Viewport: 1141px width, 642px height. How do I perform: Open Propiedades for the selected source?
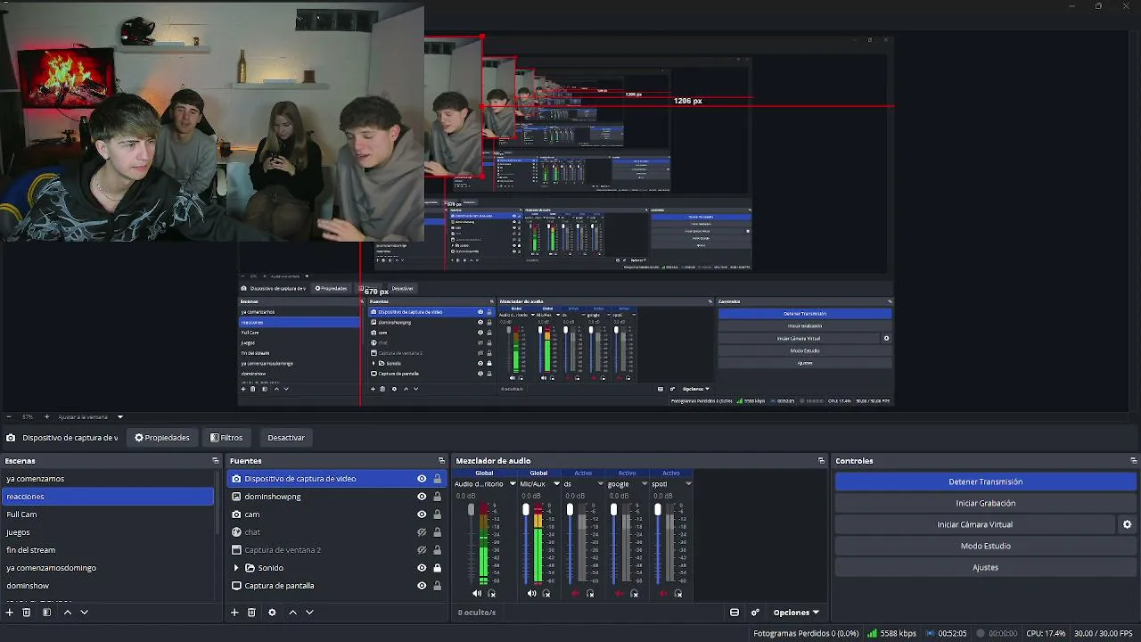tap(162, 438)
